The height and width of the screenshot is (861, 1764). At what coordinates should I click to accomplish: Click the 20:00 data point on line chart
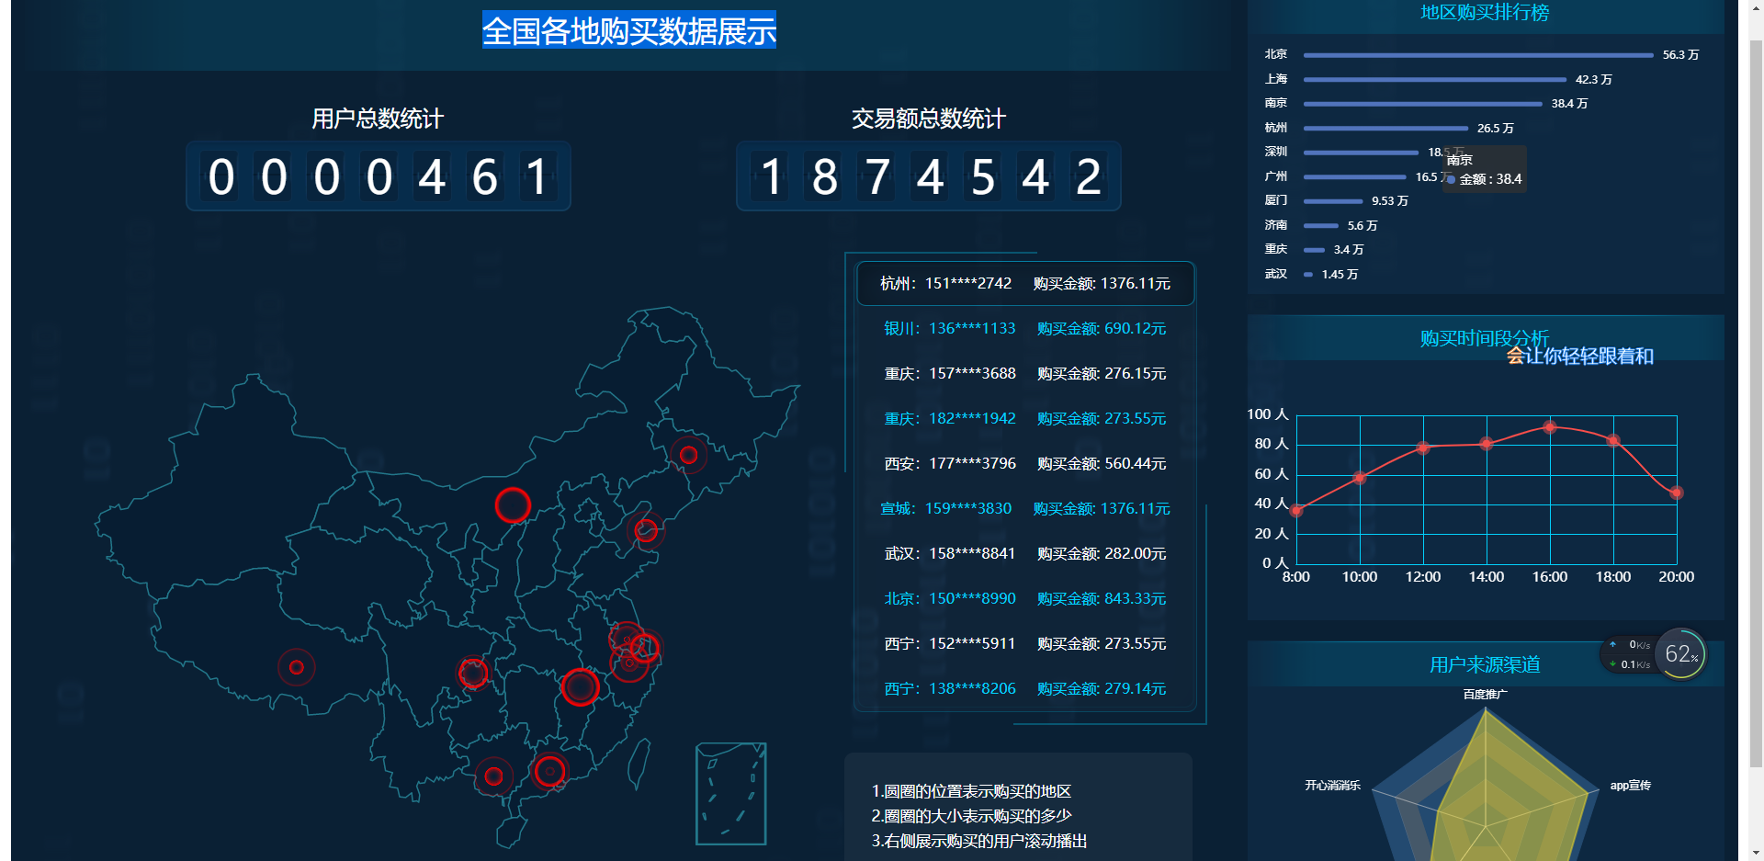[1677, 493]
